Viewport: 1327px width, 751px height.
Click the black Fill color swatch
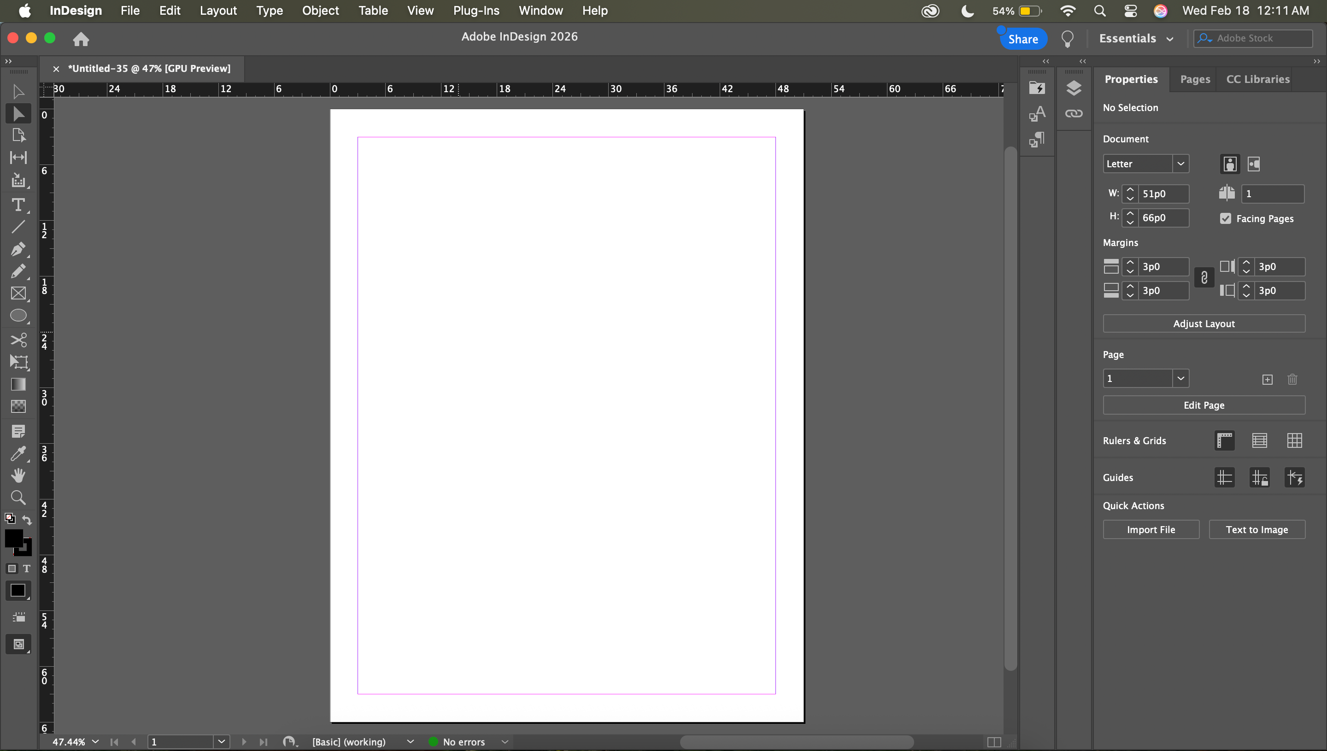[13, 538]
